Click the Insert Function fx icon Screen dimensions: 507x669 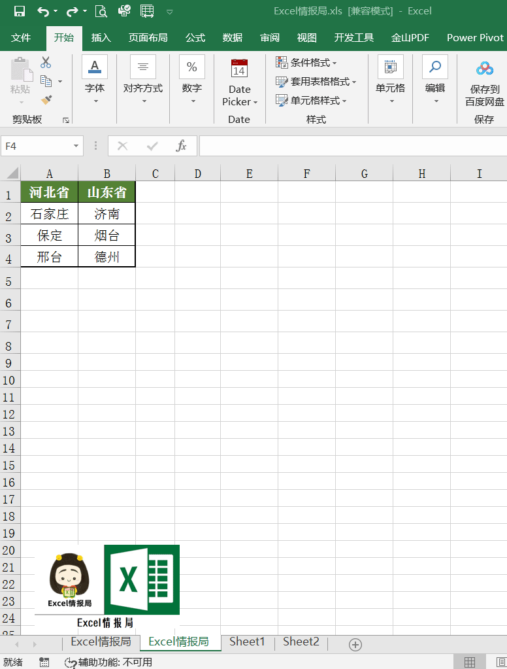181,146
